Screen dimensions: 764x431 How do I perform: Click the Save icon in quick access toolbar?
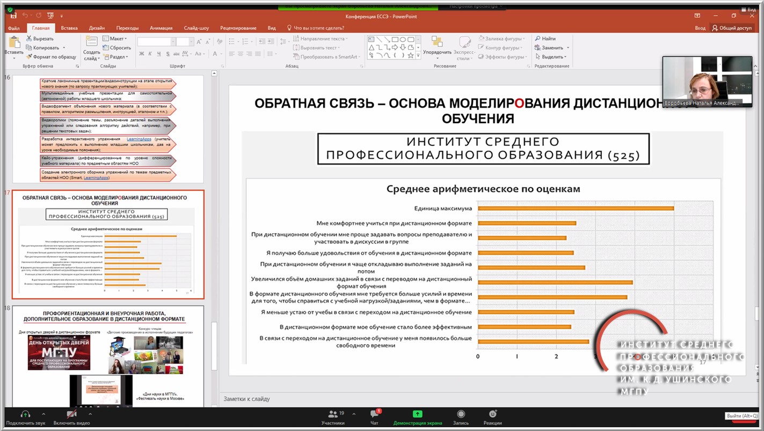tap(13, 16)
